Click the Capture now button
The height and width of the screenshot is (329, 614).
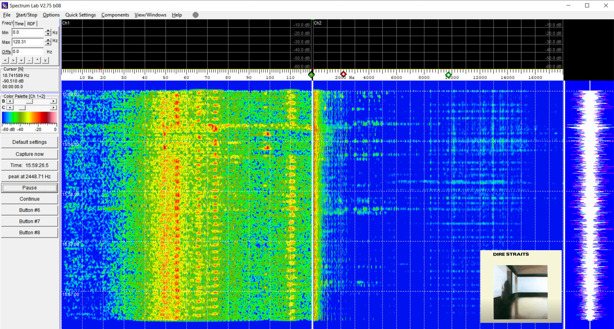click(29, 154)
